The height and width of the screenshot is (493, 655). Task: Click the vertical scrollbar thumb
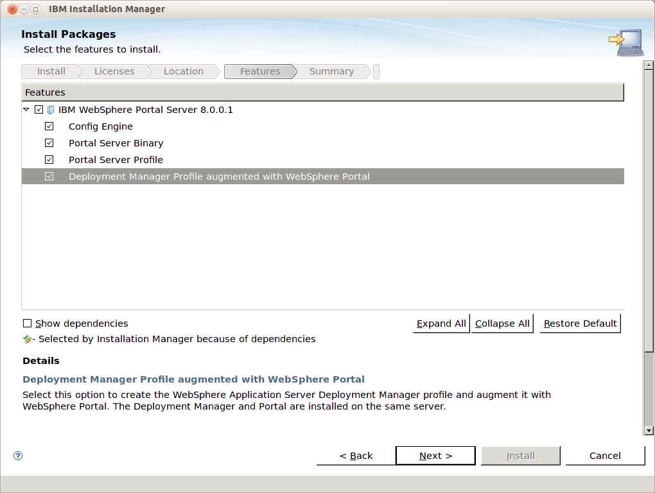[x=649, y=211]
